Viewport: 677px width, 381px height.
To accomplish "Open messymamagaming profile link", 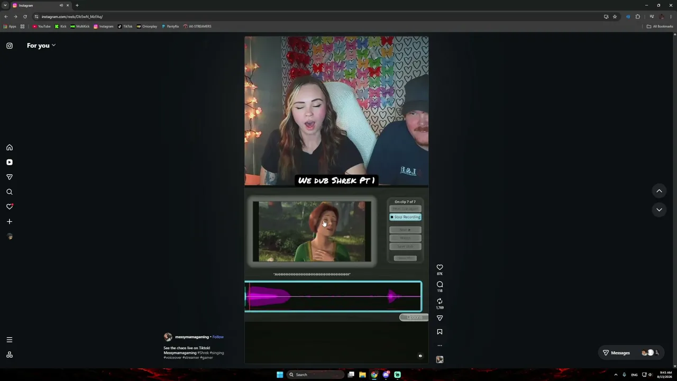I will coord(192,337).
